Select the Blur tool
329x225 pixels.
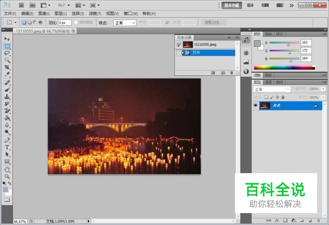coord(7,125)
